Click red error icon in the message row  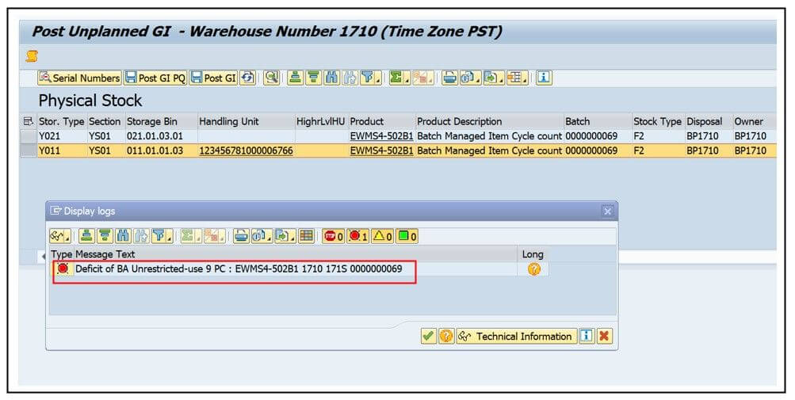pos(63,269)
